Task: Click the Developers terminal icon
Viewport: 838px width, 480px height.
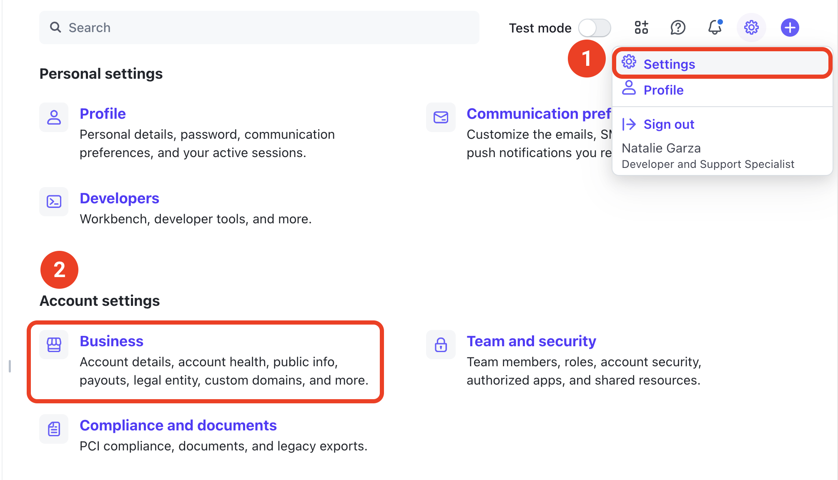Action: [x=54, y=202]
